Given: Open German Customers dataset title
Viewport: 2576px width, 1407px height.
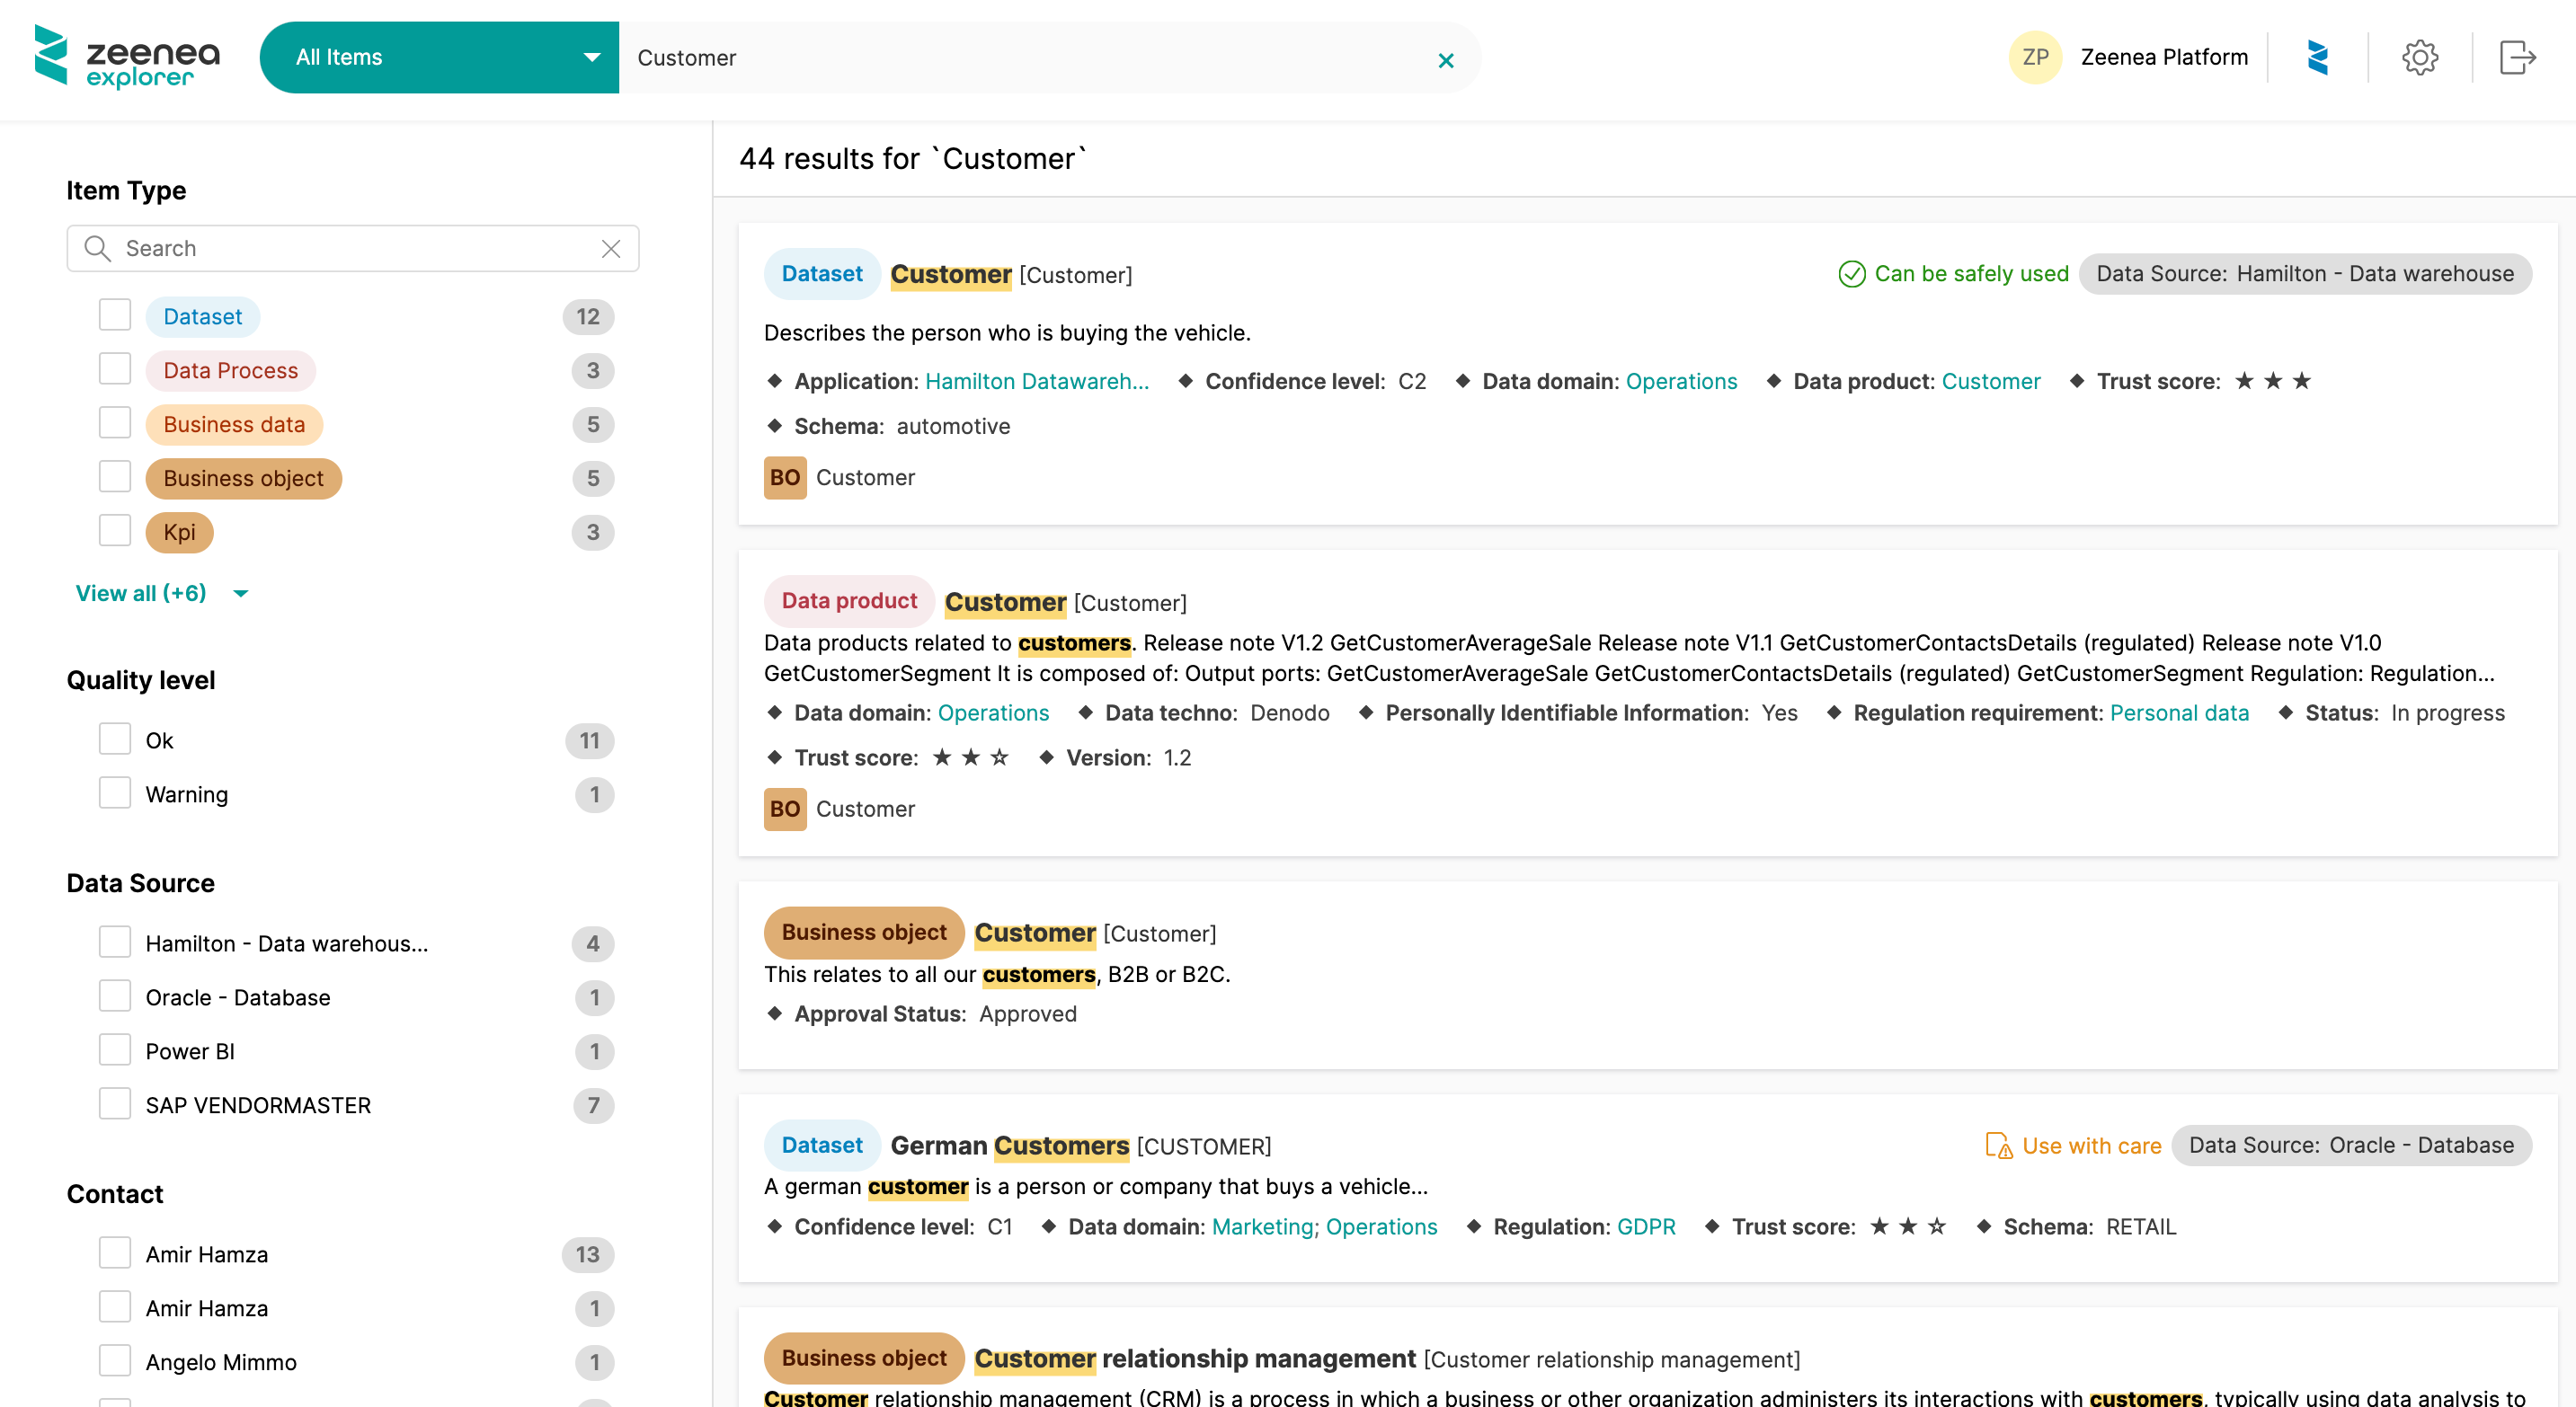Looking at the screenshot, I should [x=1010, y=1146].
